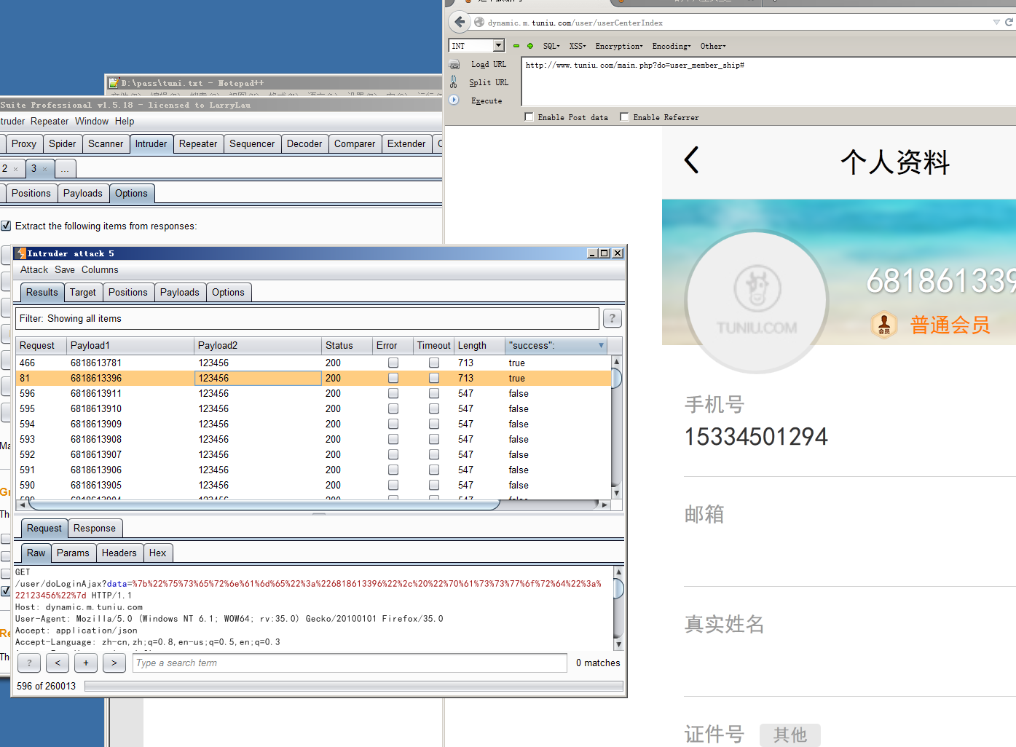This screenshot has width=1016, height=747.
Task: Open the SQL dropdown menu
Action: (551, 46)
